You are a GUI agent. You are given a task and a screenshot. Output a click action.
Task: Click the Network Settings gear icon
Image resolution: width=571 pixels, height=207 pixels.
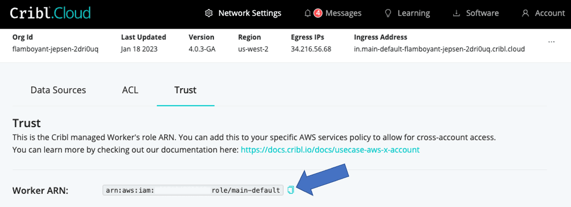coord(209,13)
